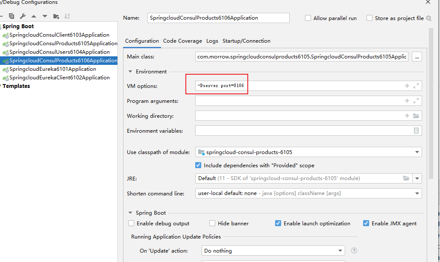
Task: Toggle Enable JMX agent
Action: click(x=366, y=223)
